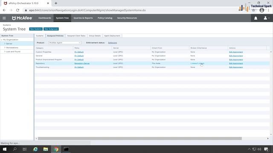Open Security Resources menu
The height and width of the screenshot is (153, 273).
point(127,18)
